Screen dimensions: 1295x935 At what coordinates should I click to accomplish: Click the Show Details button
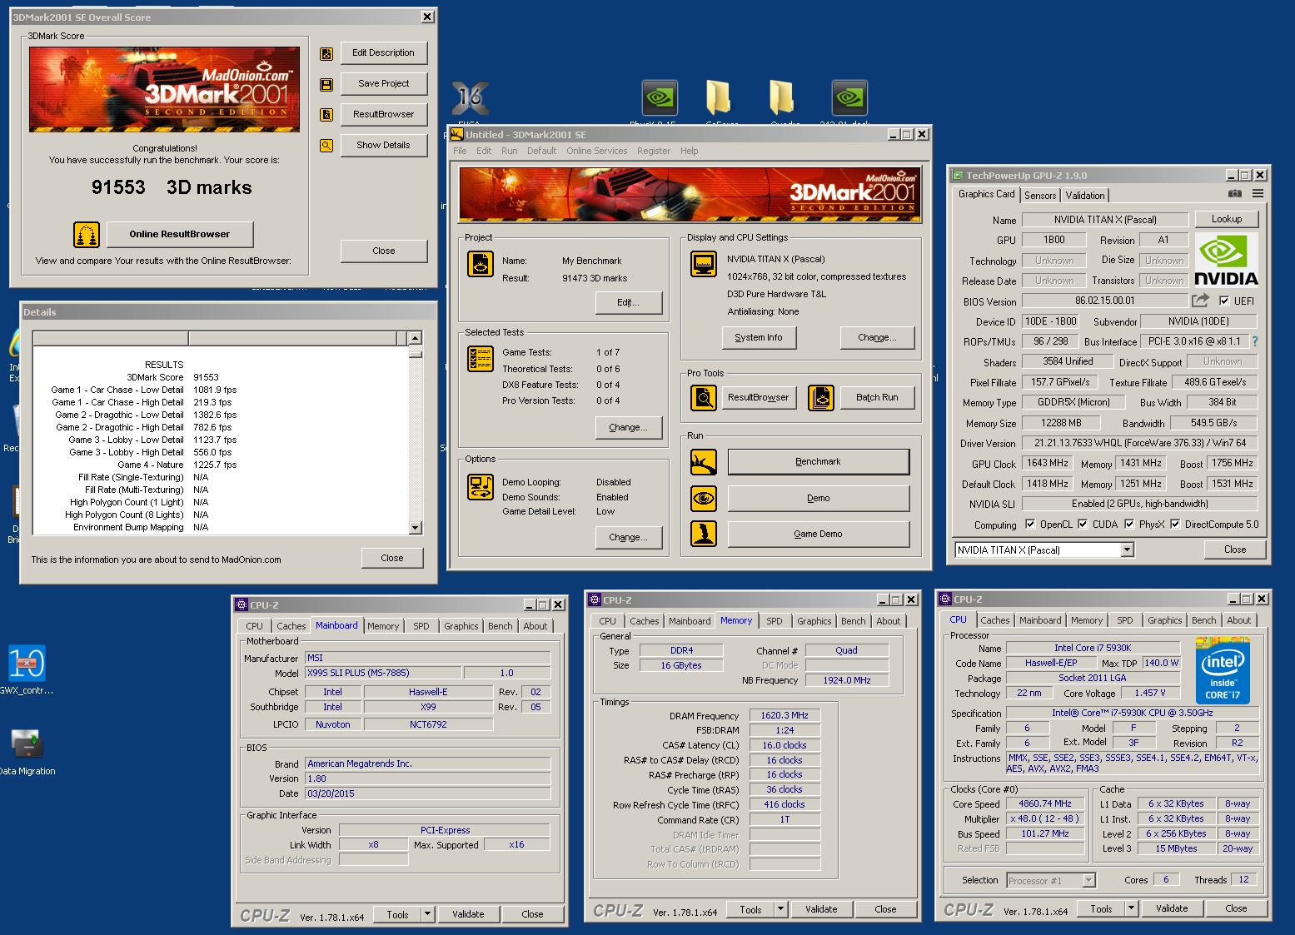383,145
